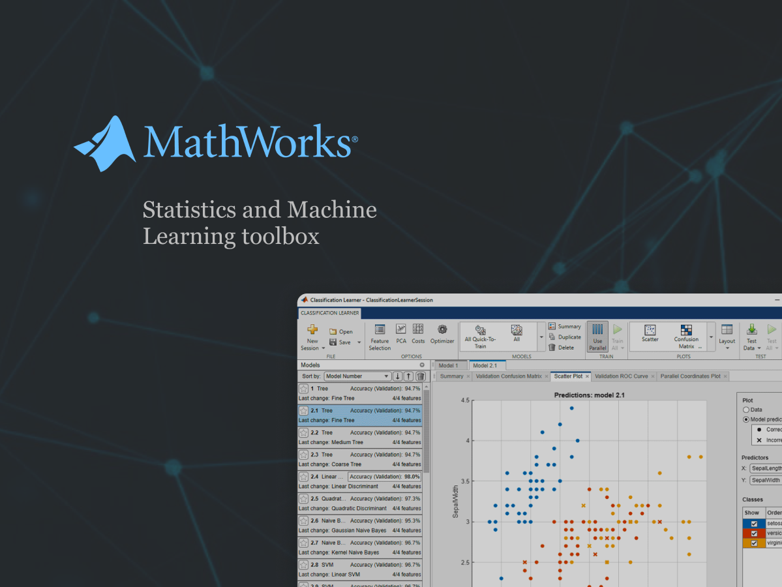Click trash icon in Models panel
This screenshot has height=587, width=782.
(x=421, y=376)
